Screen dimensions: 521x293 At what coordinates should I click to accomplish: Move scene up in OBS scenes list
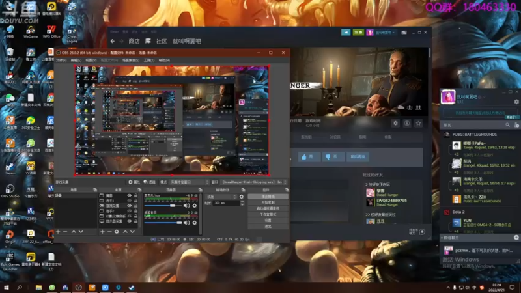coord(74,232)
